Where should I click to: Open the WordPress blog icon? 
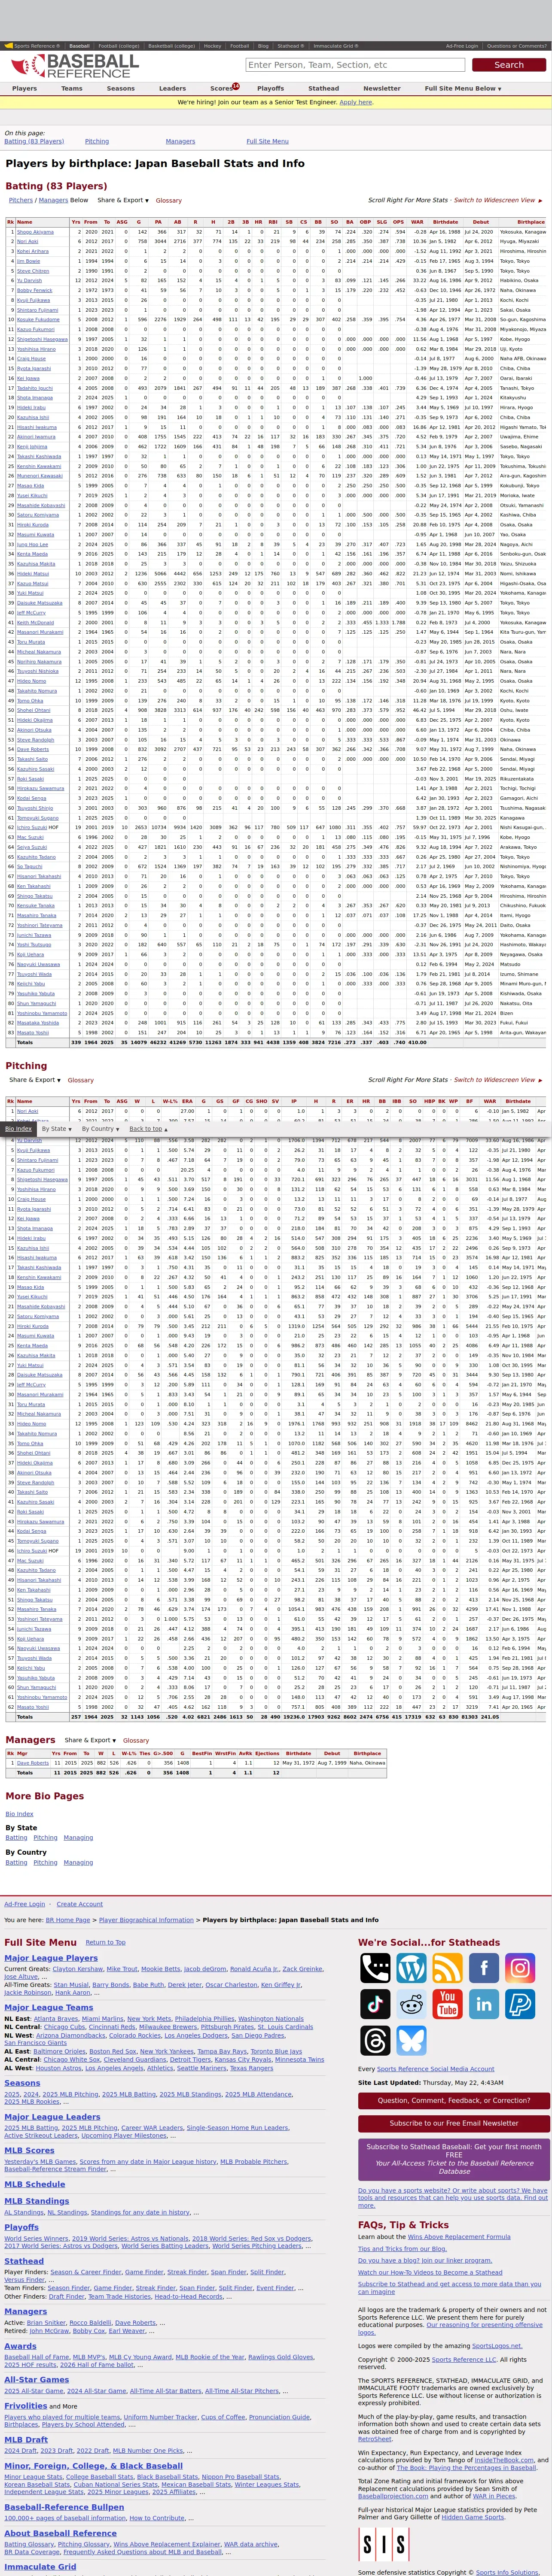point(411,1968)
